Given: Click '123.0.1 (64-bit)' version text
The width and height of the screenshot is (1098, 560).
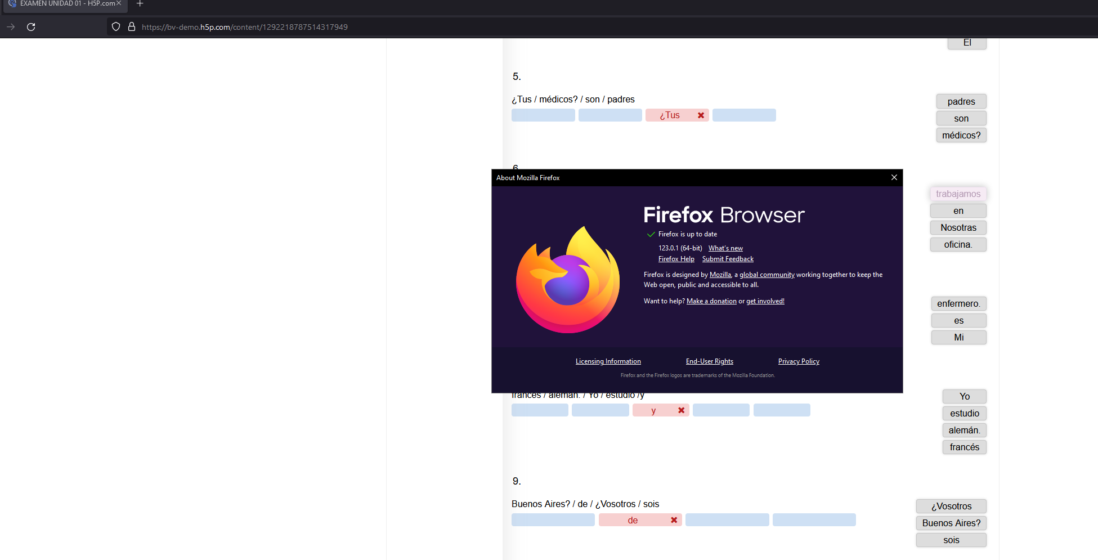Looking at the screenshot, I should tap(680, 248).
